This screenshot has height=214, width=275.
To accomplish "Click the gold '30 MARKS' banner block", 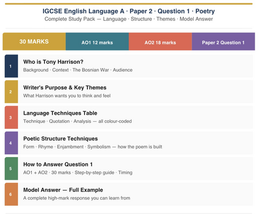I will [x=34, y=42].
